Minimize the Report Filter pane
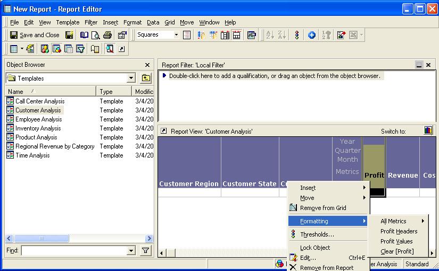Viewport: 439px width, 271px height. click(x=419, y=65)
